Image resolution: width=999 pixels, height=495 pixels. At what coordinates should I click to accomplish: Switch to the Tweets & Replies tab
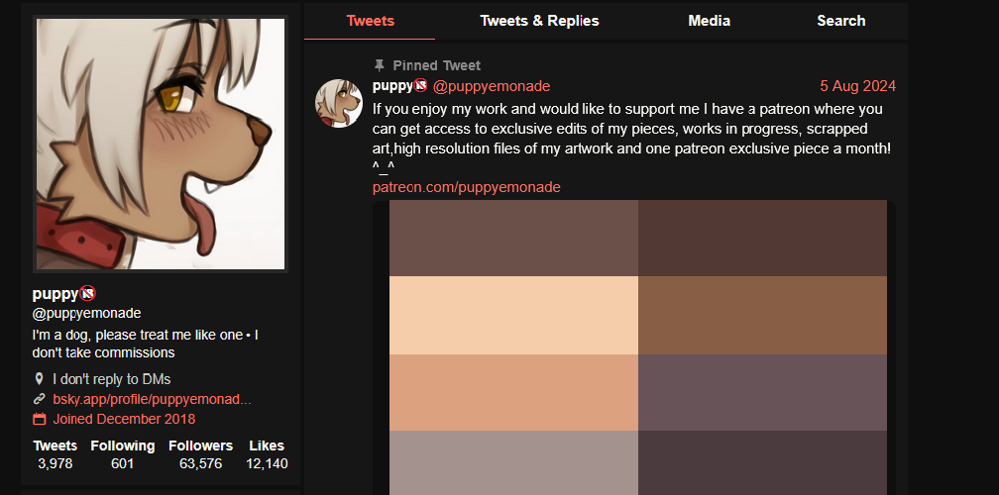(x=539, y=21)
